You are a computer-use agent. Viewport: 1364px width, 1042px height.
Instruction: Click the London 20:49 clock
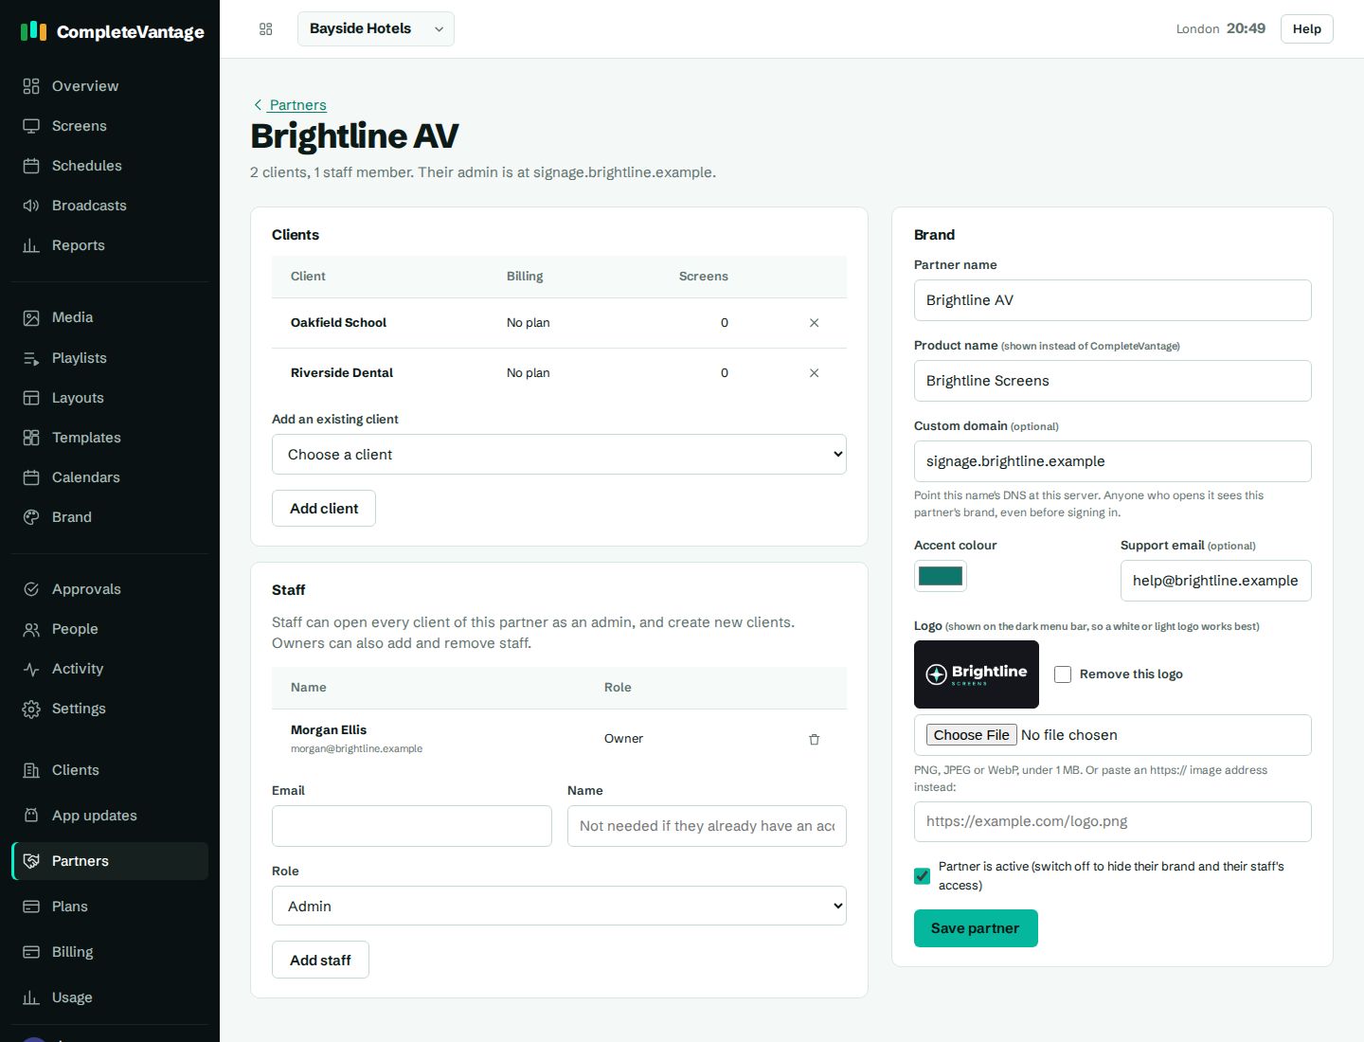1221,28
